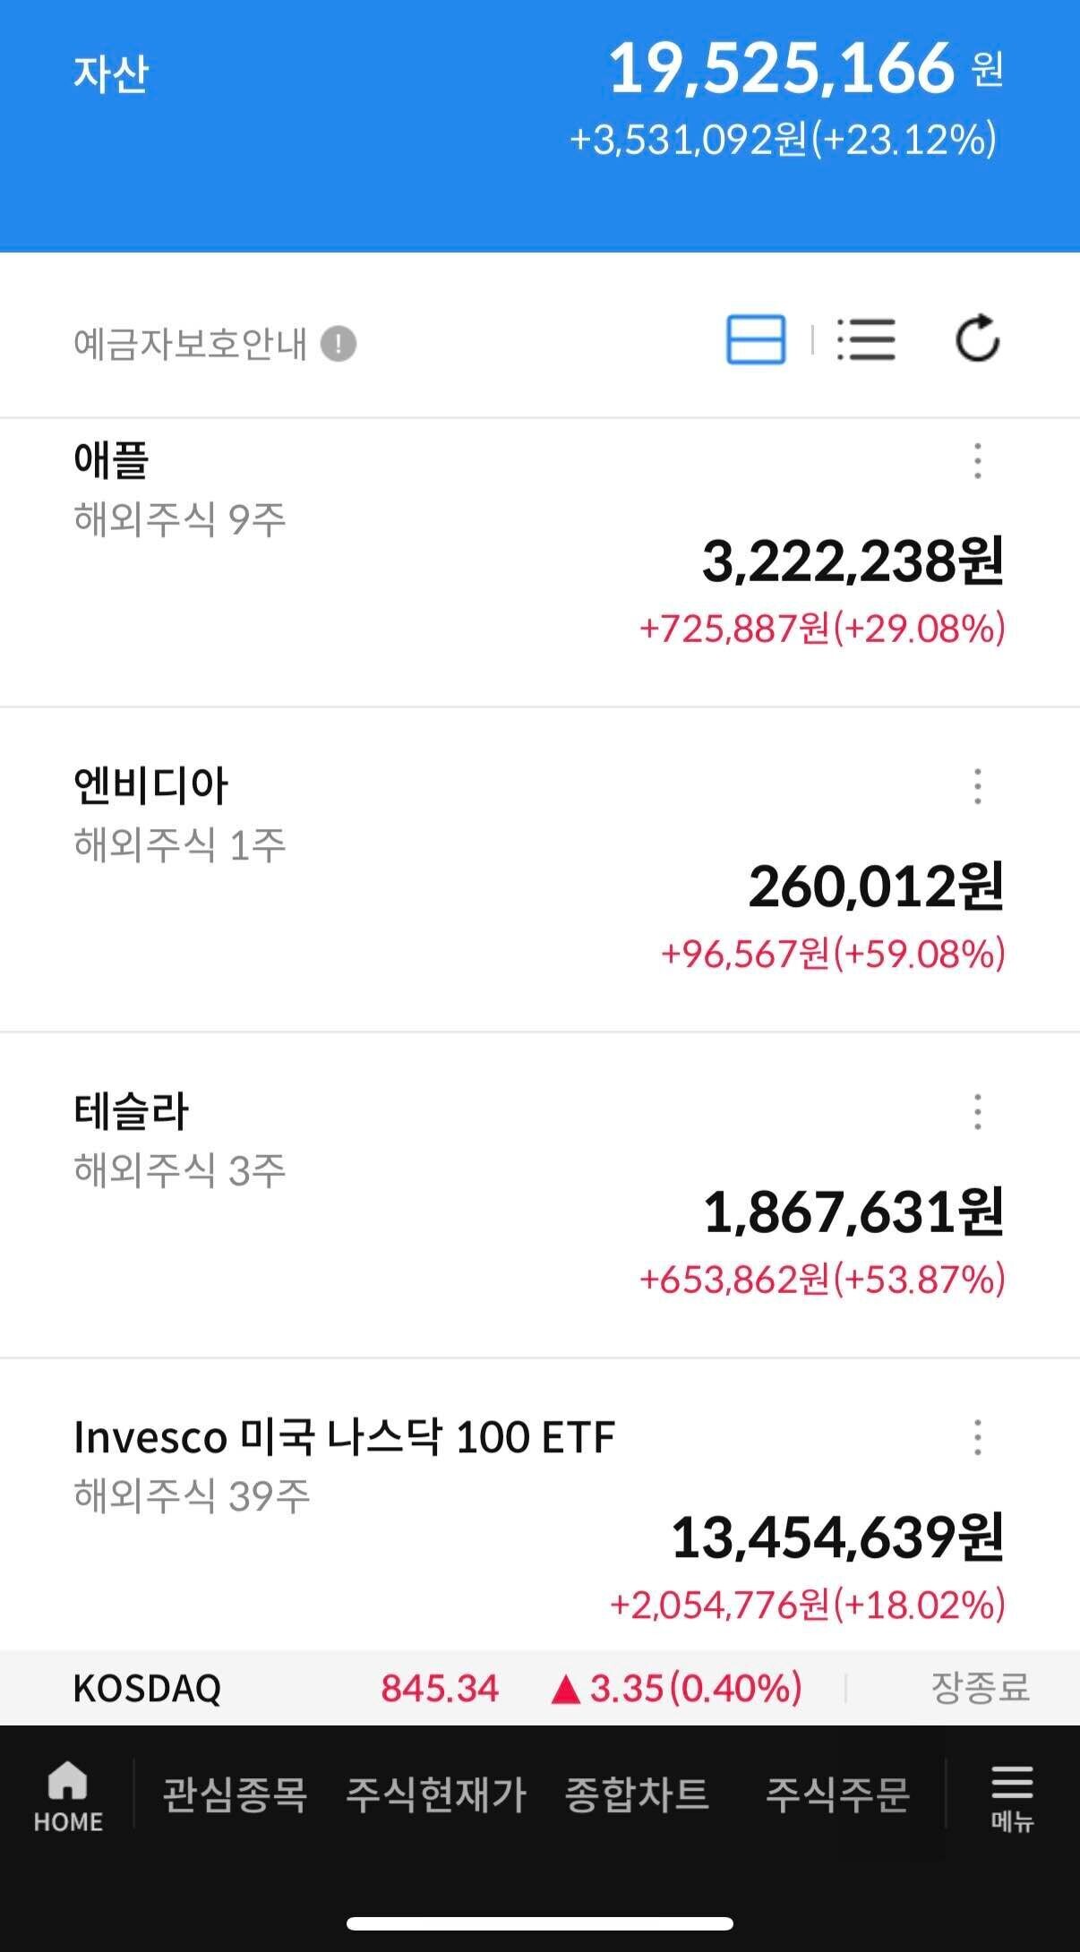Open more options for 테슬라

click(977, 1112)
